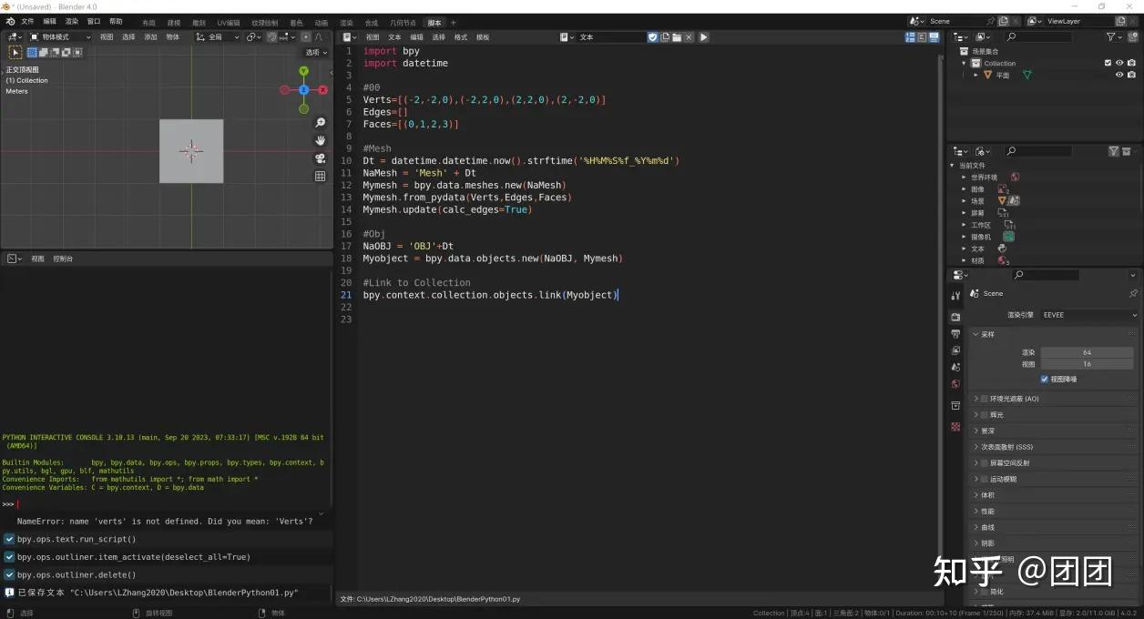Open the Output properties tab (printer icon)
Viewport: 1144px width, 619px height.
[955, 333]
